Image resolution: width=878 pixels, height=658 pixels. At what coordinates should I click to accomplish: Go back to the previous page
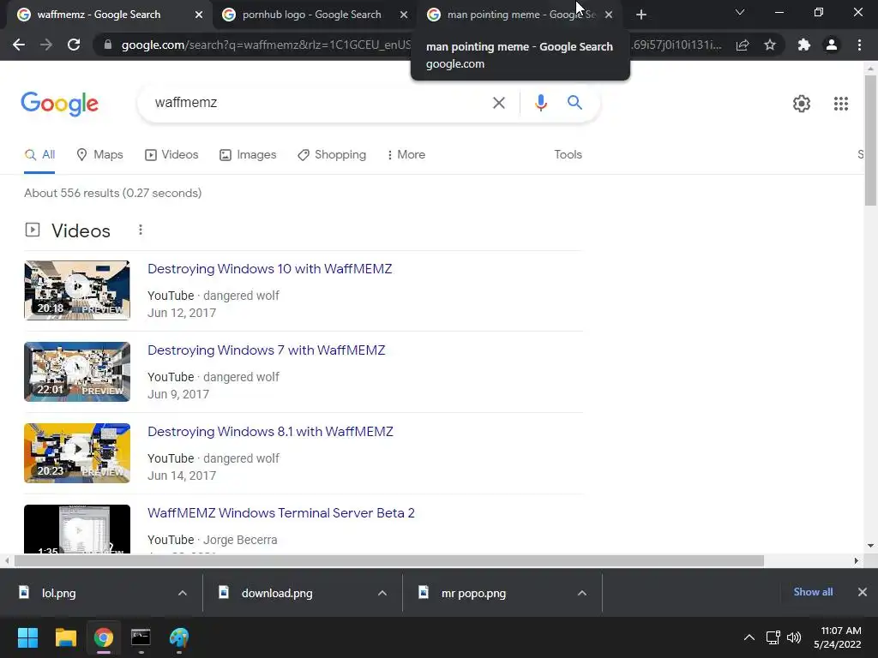coord(19,45)
